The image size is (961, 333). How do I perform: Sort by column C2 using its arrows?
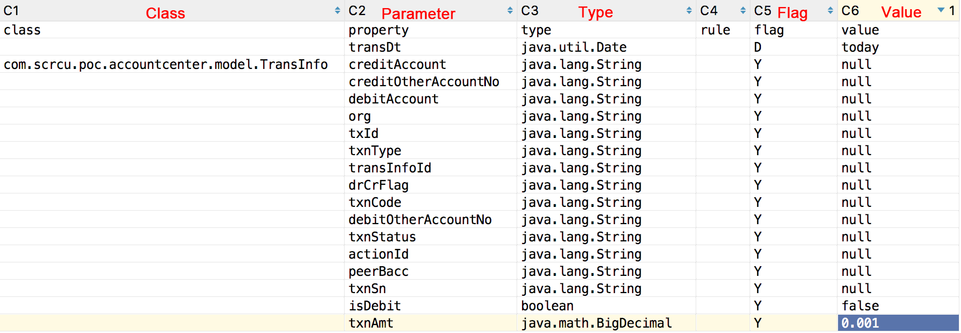tap(510, 10)
